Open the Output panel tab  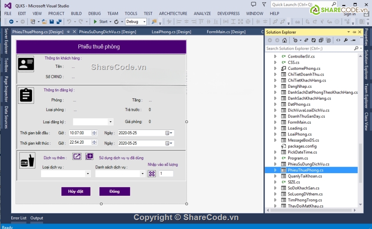[x=36, y=218]
